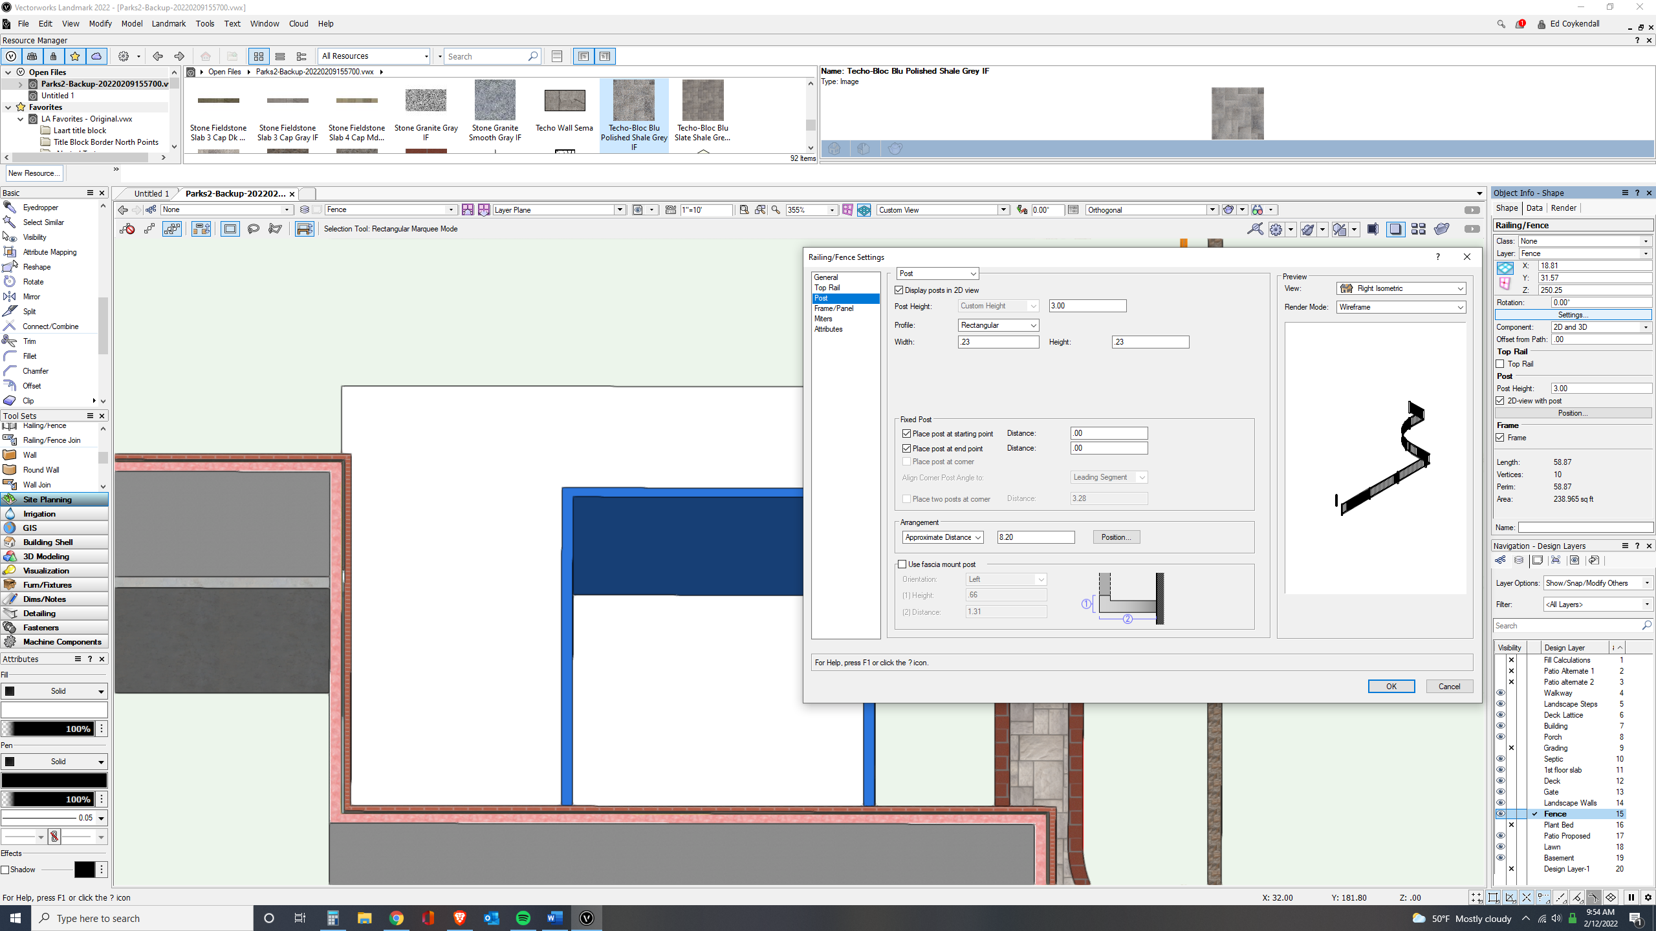Select the Eyedropper tool
Image resolution: width=1656 pixels, height=931 pixels.
(x=40, y=208)
